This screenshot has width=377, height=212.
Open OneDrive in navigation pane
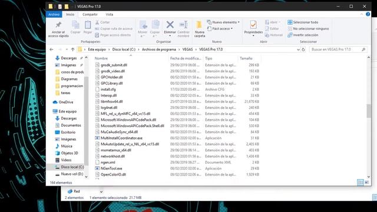click(x=63, y=102)
